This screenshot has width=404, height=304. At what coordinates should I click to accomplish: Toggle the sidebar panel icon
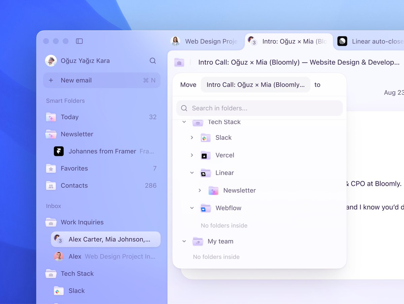79,41
